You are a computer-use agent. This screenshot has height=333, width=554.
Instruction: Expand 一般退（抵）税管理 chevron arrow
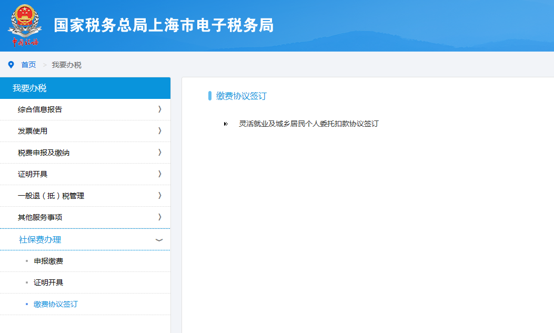click(159, 196)
